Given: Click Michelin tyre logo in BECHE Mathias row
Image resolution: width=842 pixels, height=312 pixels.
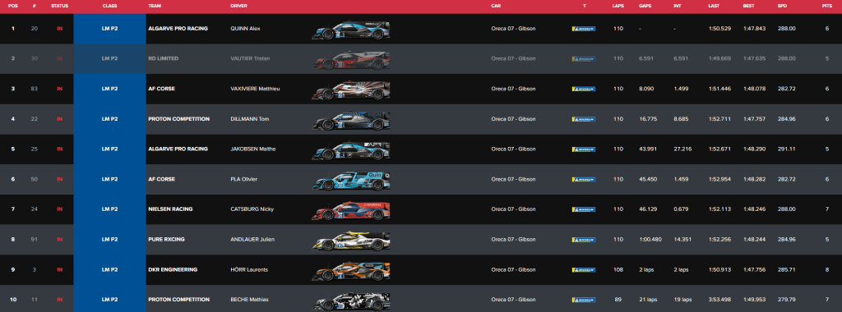Looking at the screenshot, I should pos(583,300).
